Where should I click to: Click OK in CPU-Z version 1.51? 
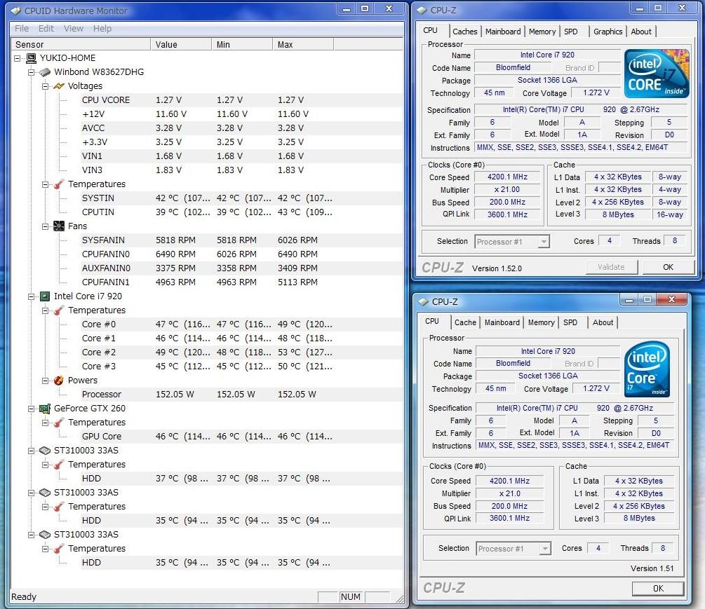(x=658, y=589)
